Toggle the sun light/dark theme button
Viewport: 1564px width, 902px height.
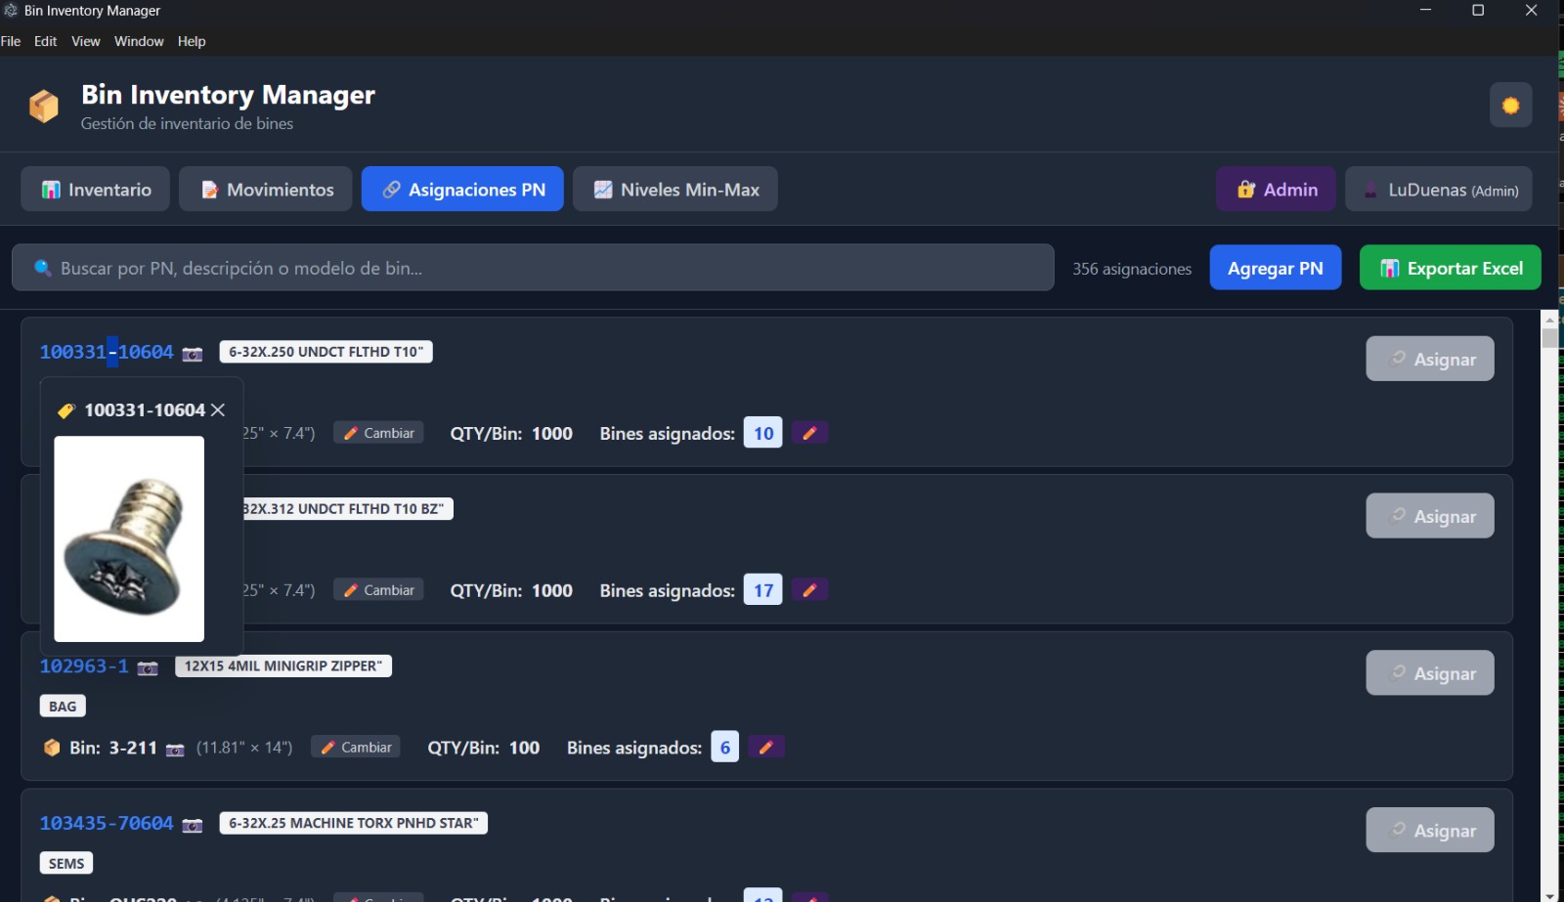[1510, 106]
